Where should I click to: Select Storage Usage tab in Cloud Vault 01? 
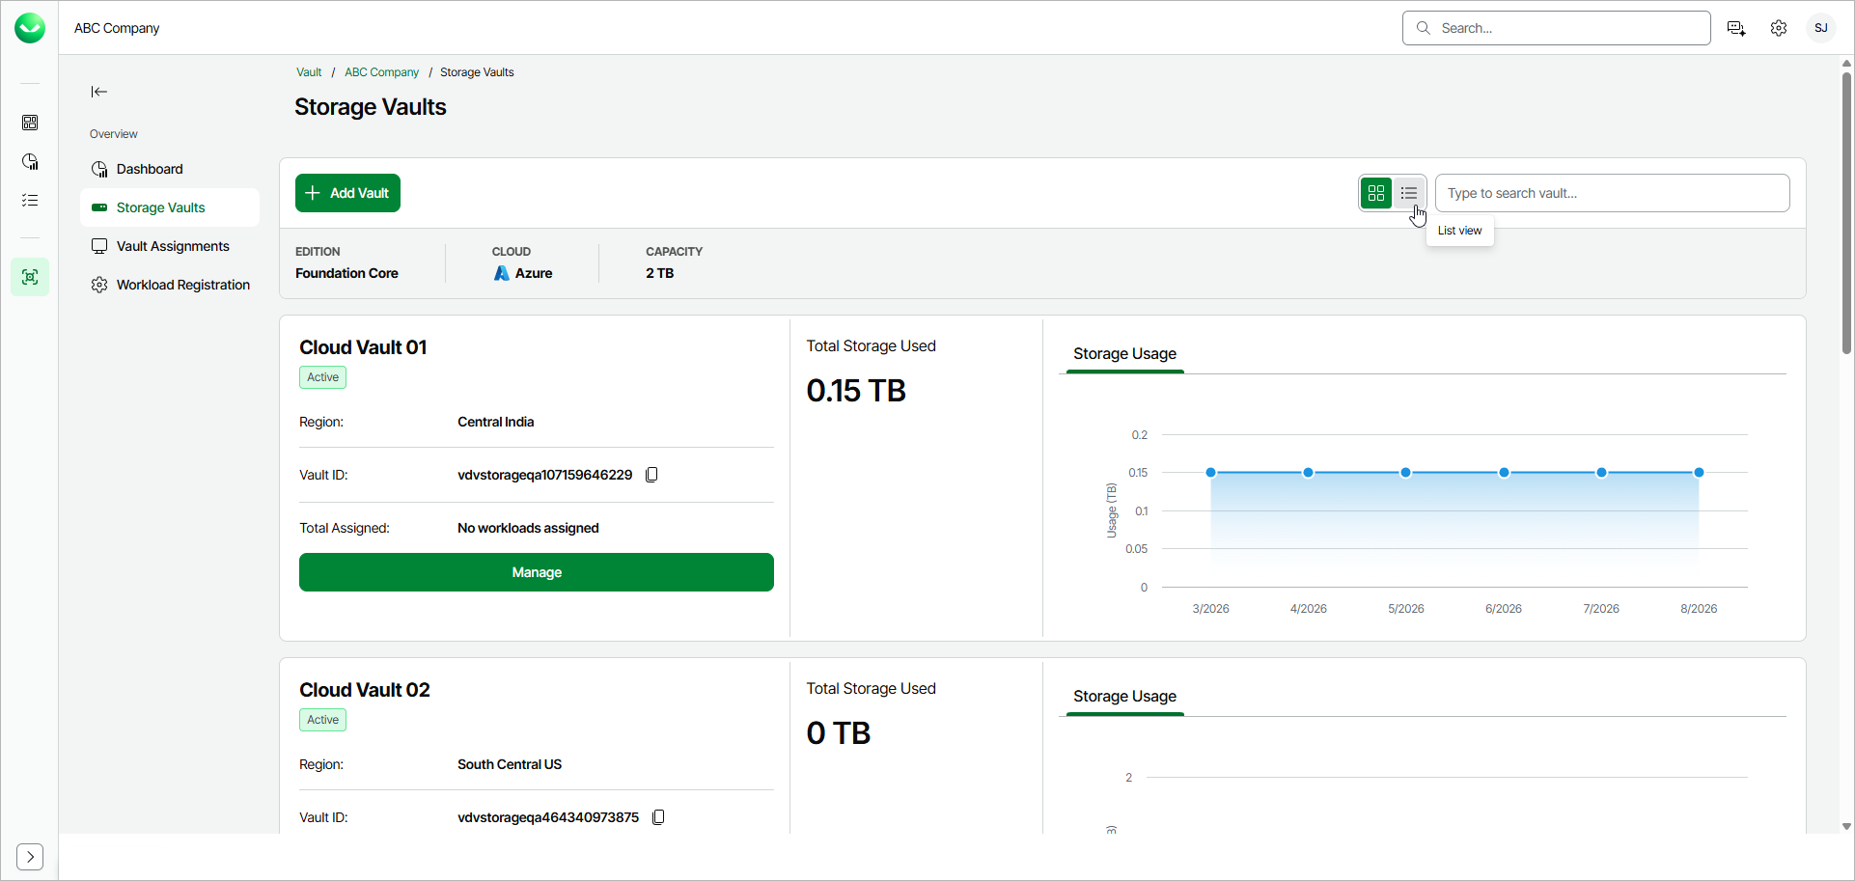[1124, 354]
